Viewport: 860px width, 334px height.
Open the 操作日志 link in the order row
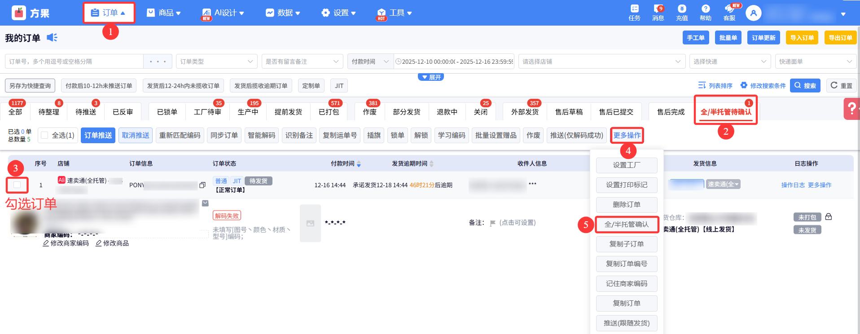(793, 185)
